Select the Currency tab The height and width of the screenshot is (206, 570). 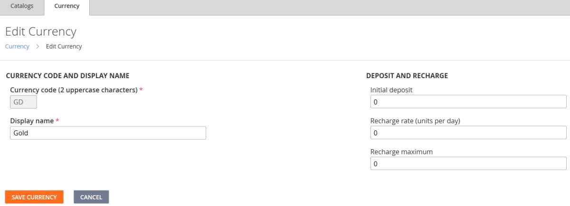(66, 7)
